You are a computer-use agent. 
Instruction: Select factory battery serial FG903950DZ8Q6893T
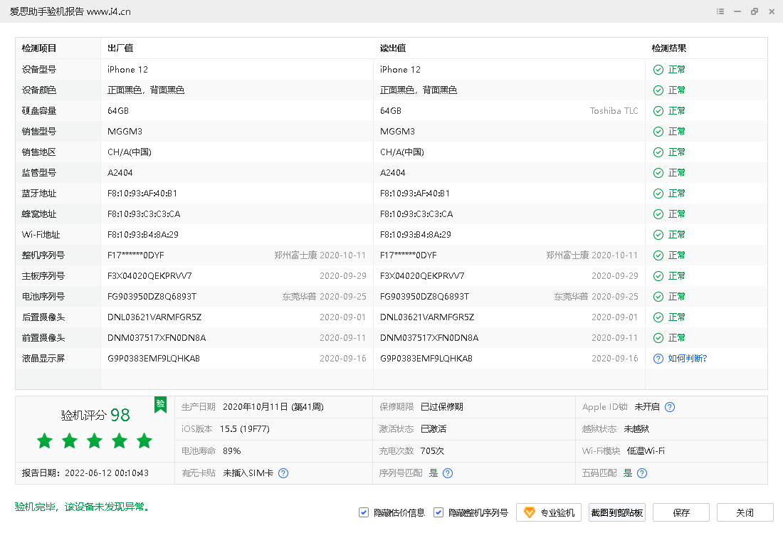point(152,297)
